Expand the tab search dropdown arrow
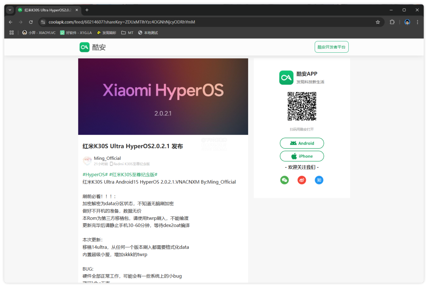The height and width of the screenshot is (287, 428). coord(10,10)
